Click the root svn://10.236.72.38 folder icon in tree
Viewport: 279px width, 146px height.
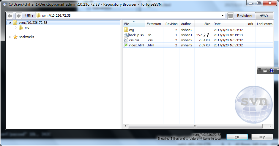(x=15, y=23)
